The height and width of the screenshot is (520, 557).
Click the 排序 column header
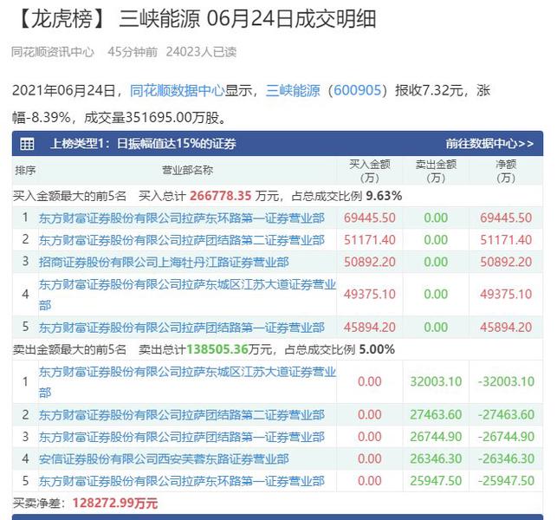[x=25, y=170]
